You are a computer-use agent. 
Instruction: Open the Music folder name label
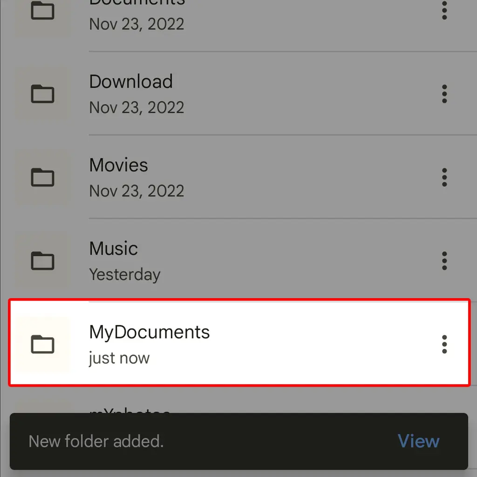tap(113, 249)
